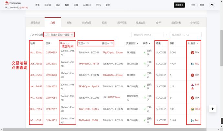Click the question mark beside 通证 header
This screenshot has height=131, width=223.
[189, 43]
